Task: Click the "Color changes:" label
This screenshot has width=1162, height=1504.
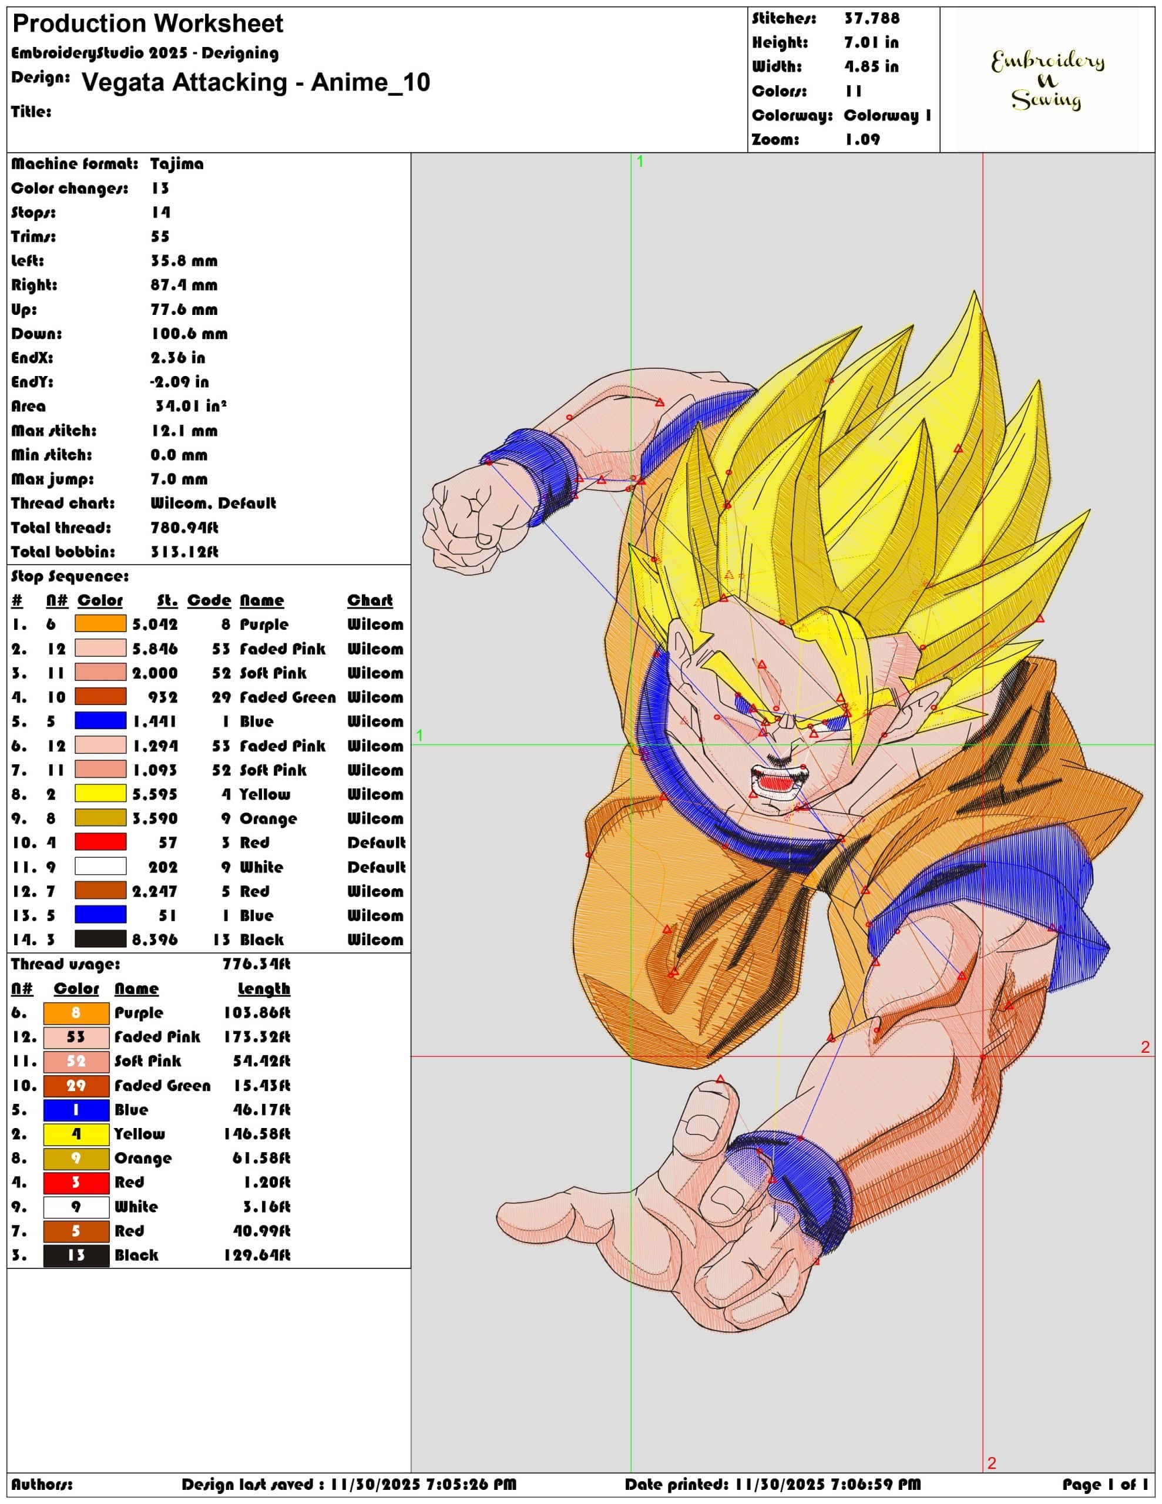Action: pyautogui.click(x=69, y=189)
